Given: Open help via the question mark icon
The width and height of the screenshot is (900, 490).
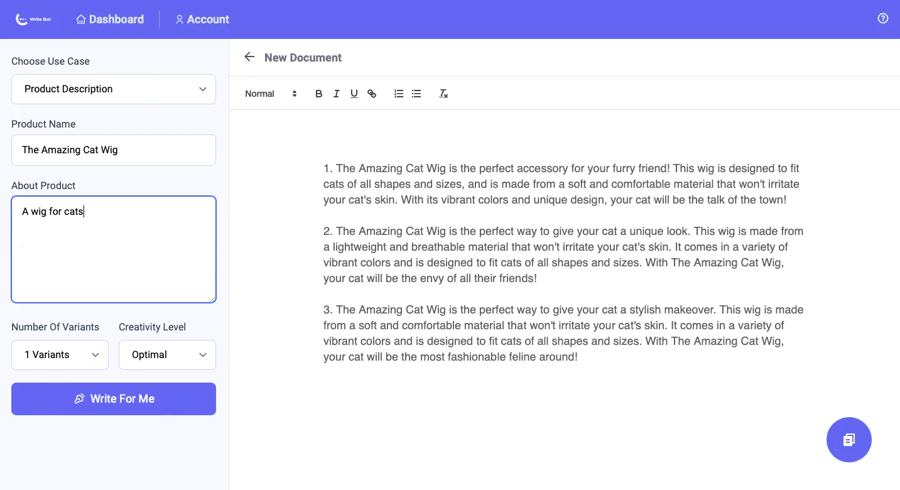Looking at the screenshot, I should (x=882, y=18).
